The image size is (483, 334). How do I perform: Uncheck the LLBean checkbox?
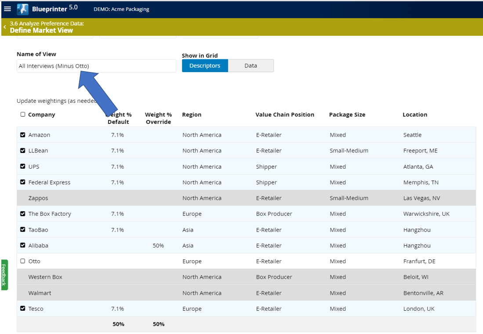pos(23,150)
